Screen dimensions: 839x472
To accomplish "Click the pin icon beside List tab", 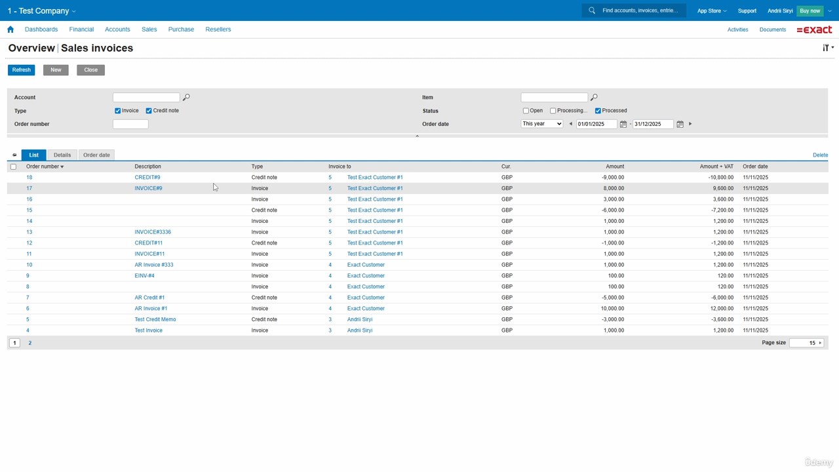I will click(14, 155).
